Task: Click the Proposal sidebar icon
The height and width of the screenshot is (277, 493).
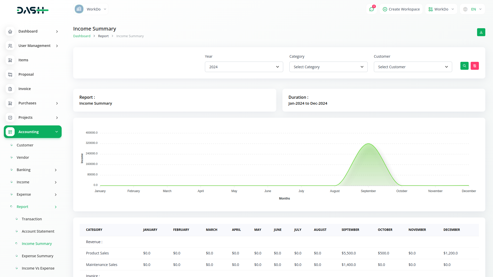Action: (x=10, y=74)
